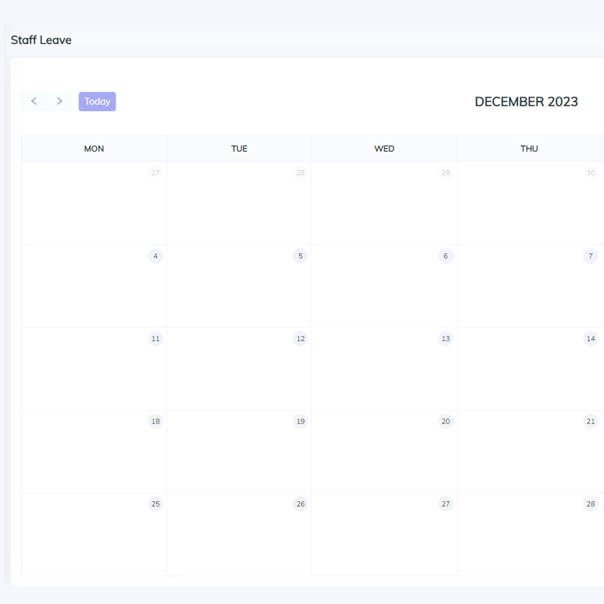Select Wednesday 27 in December's last row
Viewport: 604px width, 604px height.
pos(445,504)
